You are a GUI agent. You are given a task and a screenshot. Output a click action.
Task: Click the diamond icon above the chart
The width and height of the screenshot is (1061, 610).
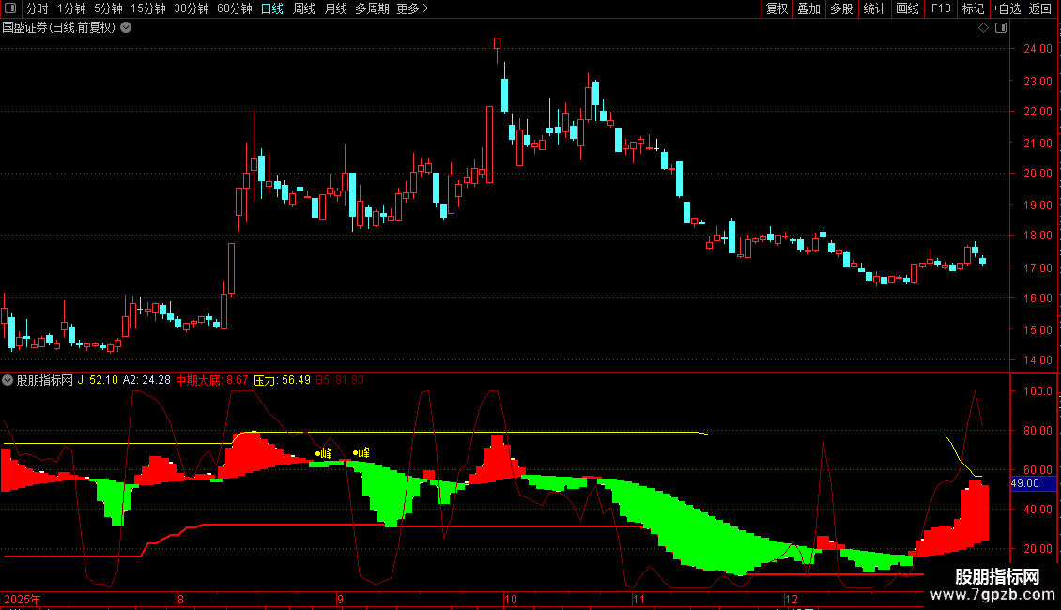click(983, 28)
